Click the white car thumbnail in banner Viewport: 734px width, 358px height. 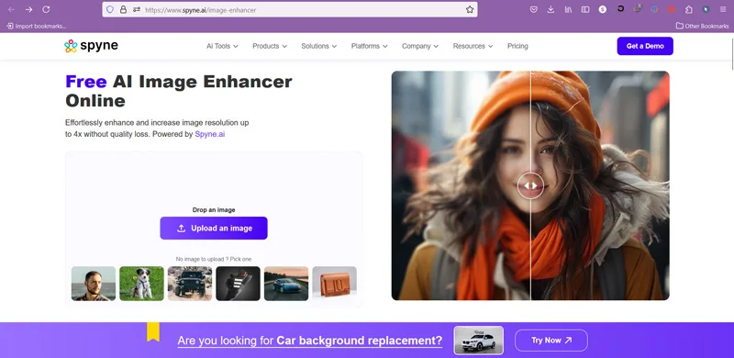pos(478,341)
